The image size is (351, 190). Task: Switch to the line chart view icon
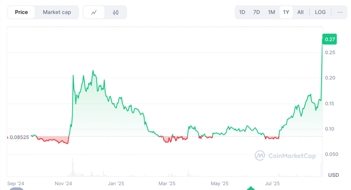coord(94,12)
